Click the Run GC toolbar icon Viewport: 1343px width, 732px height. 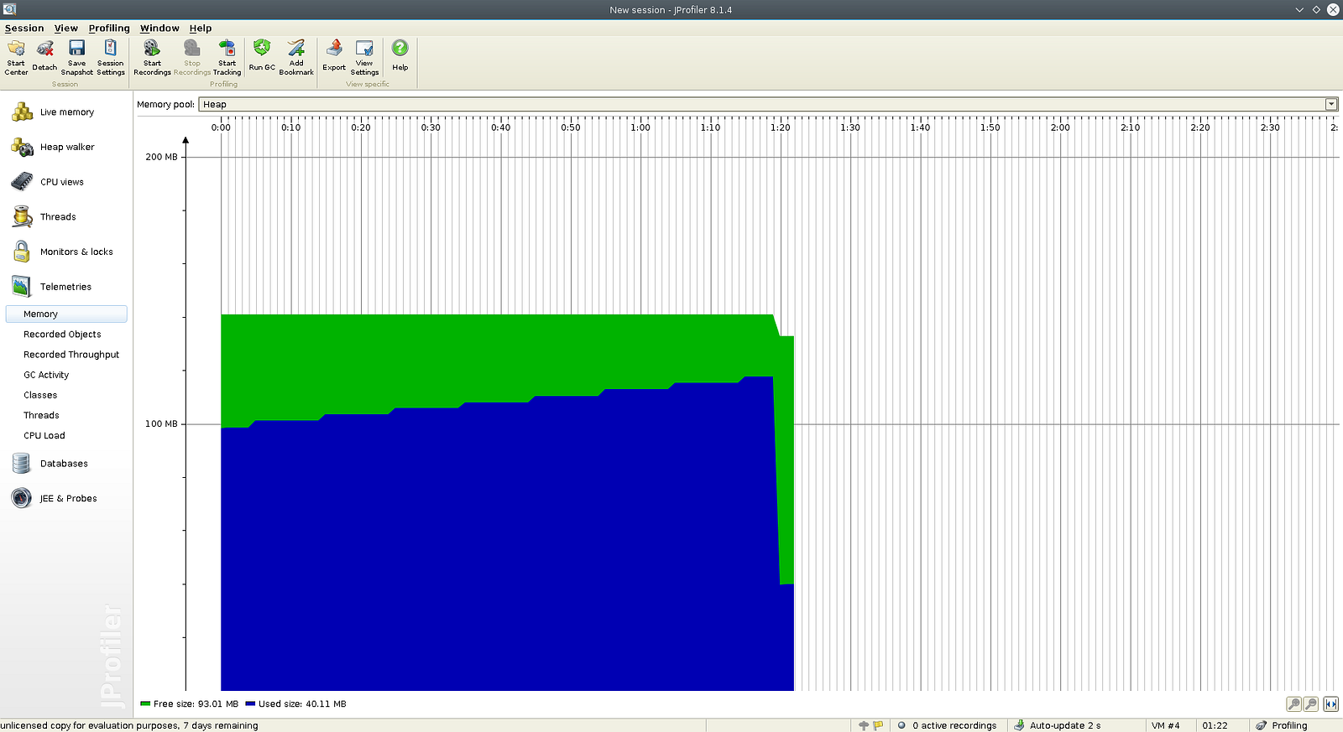262,55
